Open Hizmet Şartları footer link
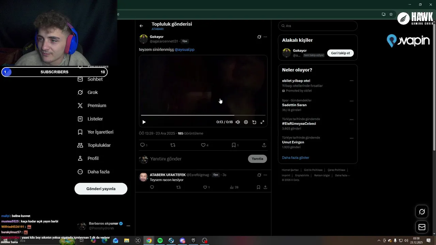The image size is (436, 245). pos(290,170)
